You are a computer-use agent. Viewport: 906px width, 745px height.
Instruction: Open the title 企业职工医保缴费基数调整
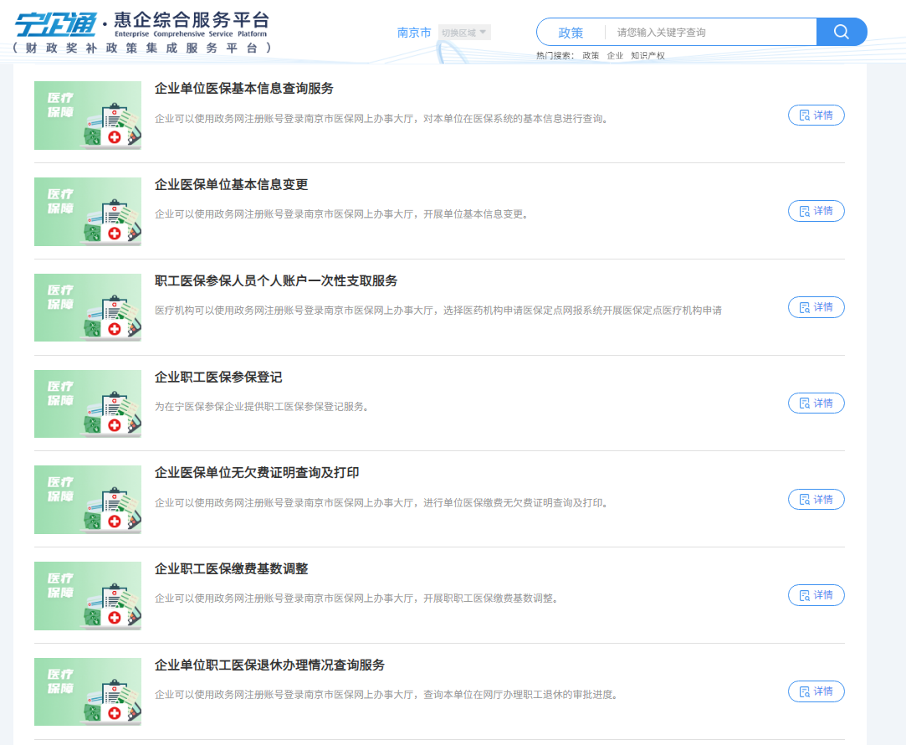[x=232, y=569]
